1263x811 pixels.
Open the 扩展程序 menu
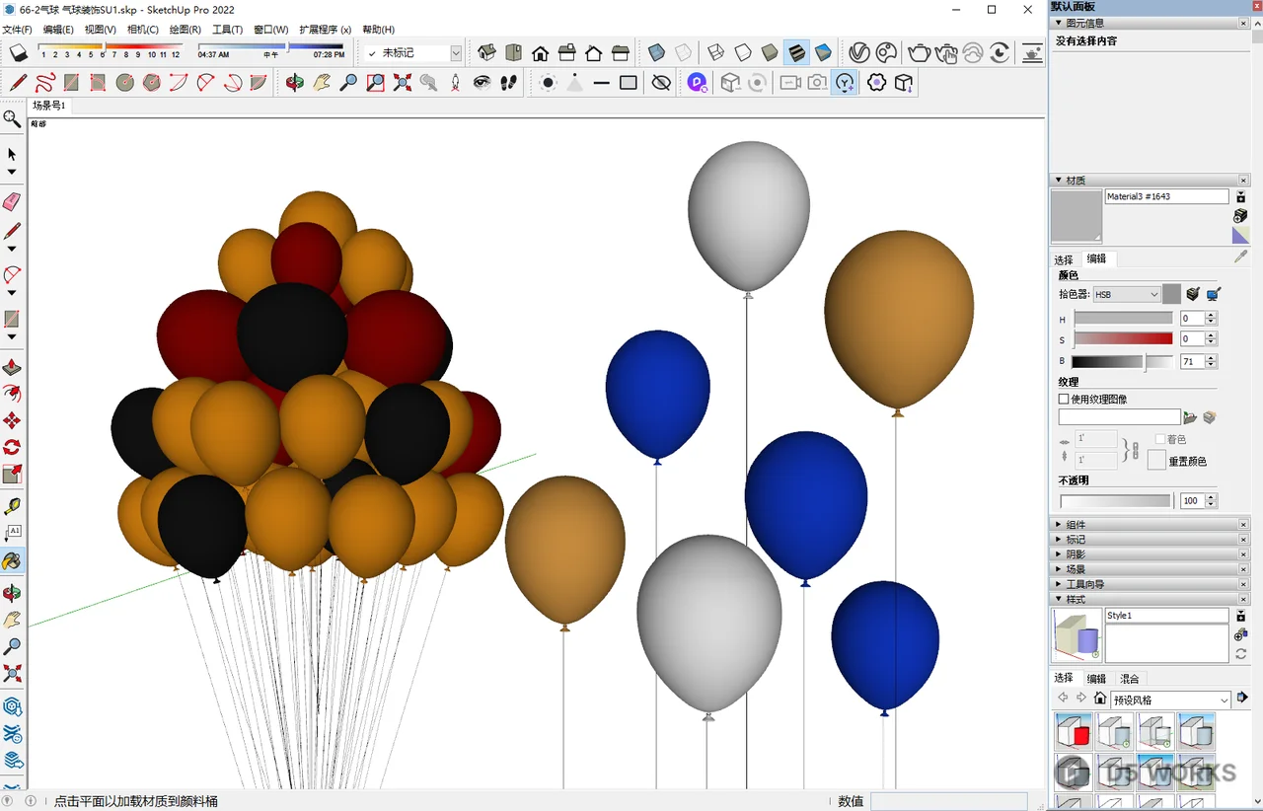(325, 30)
